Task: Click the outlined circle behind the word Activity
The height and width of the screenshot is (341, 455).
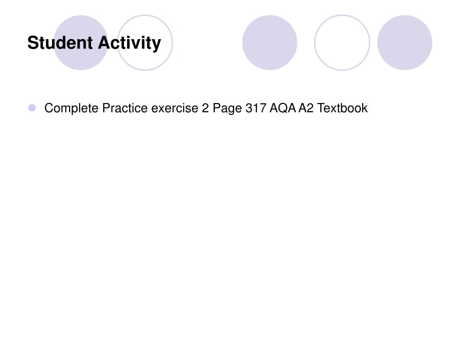Action: click(145, 43)
